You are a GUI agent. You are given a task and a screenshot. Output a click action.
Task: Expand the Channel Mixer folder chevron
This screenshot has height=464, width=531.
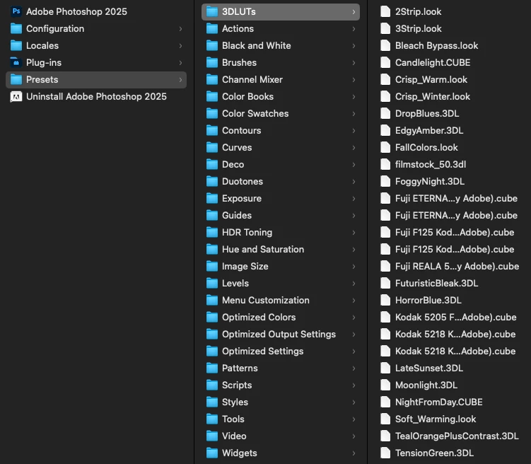click(x=354, y=80)
